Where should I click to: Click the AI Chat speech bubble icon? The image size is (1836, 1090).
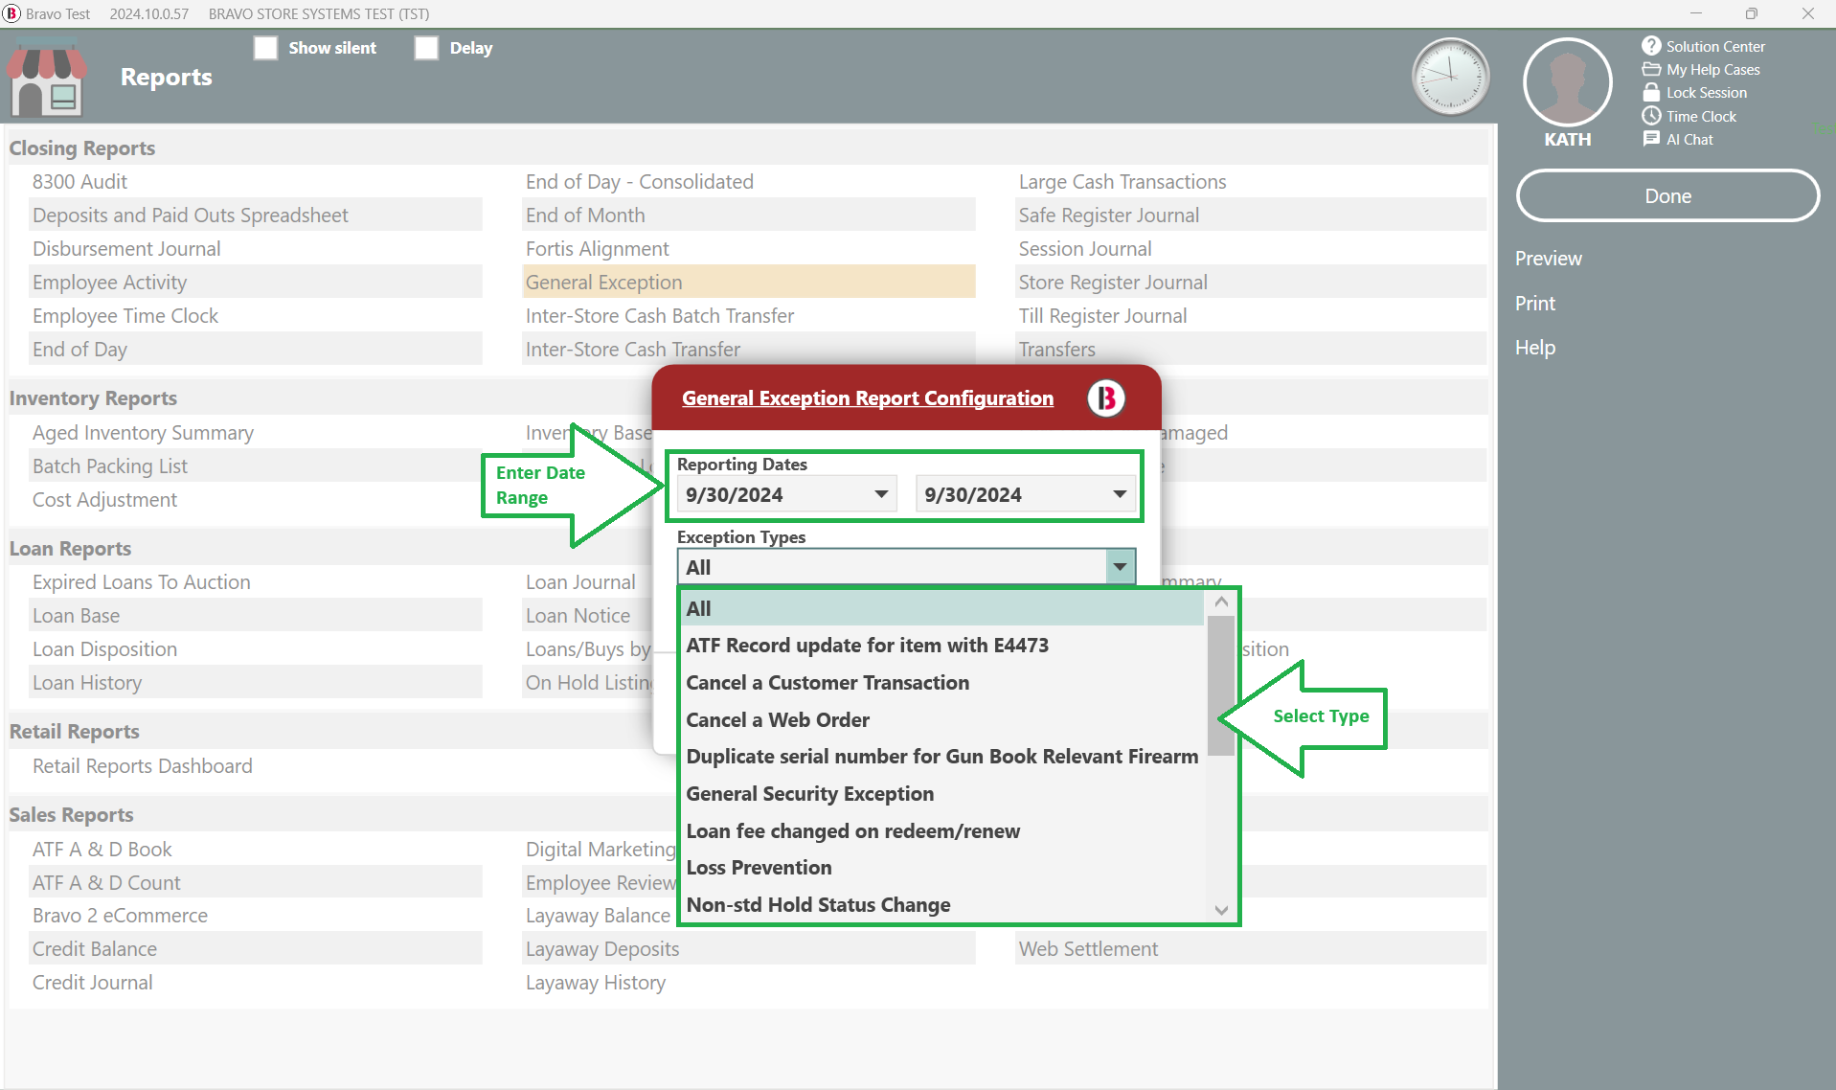(1651, 139)
